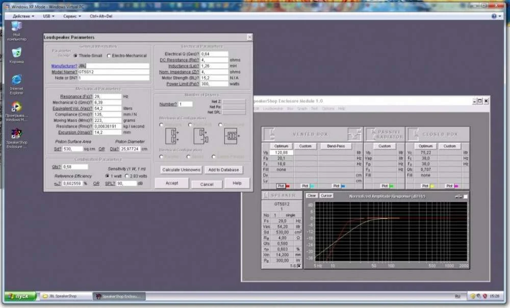This screenshot has width=510, height=308.
Task: Click the Calculate Unknowns button
Action: (x=181, y=169)
